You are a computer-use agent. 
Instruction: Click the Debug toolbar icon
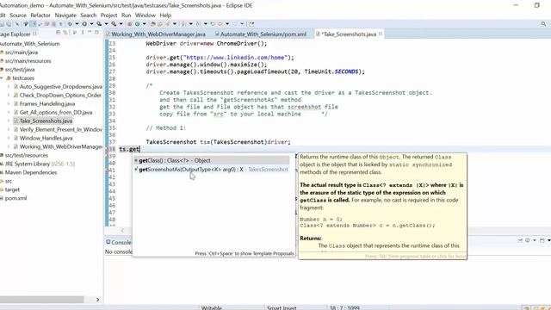tap(70, 24)
